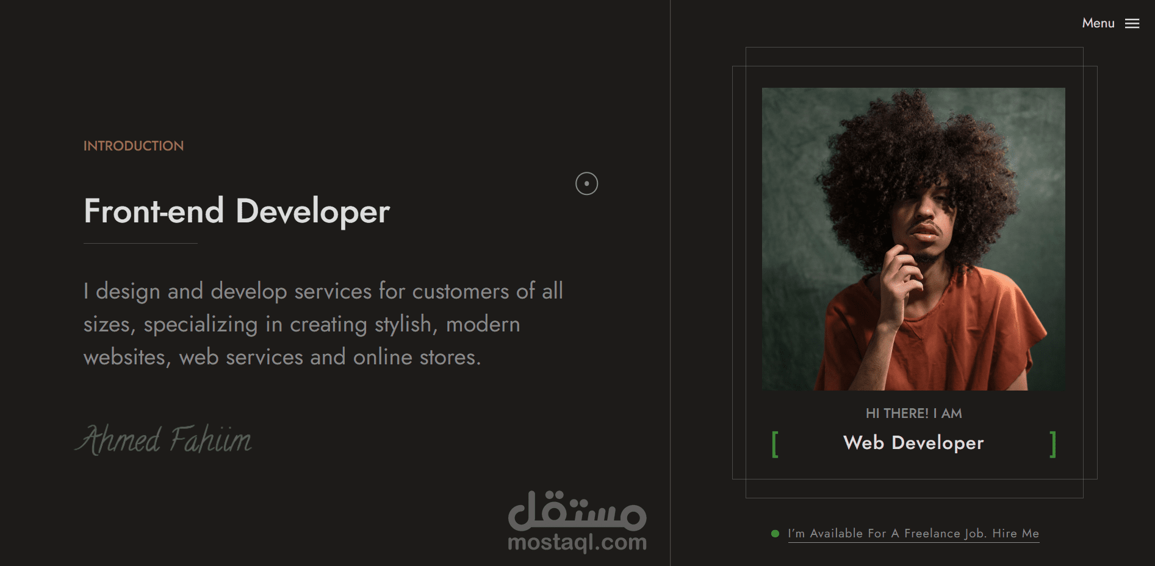Click the mostaql.com watermark logo
The width and height of the screenshot is (1155, 566).
(x=577, y=522)
